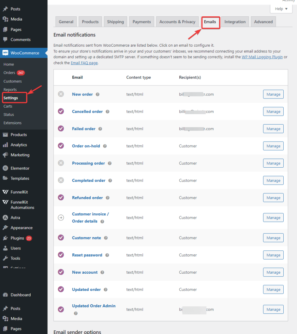Expand the Help dropdown
The image size is (297, 334).
pos(281,9)
